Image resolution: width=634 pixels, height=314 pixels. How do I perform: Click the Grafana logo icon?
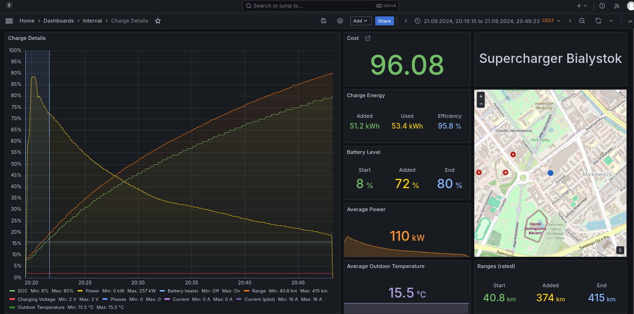(9, 6)
